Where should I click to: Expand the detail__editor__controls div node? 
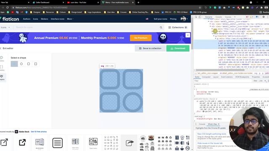coord(210,24)
